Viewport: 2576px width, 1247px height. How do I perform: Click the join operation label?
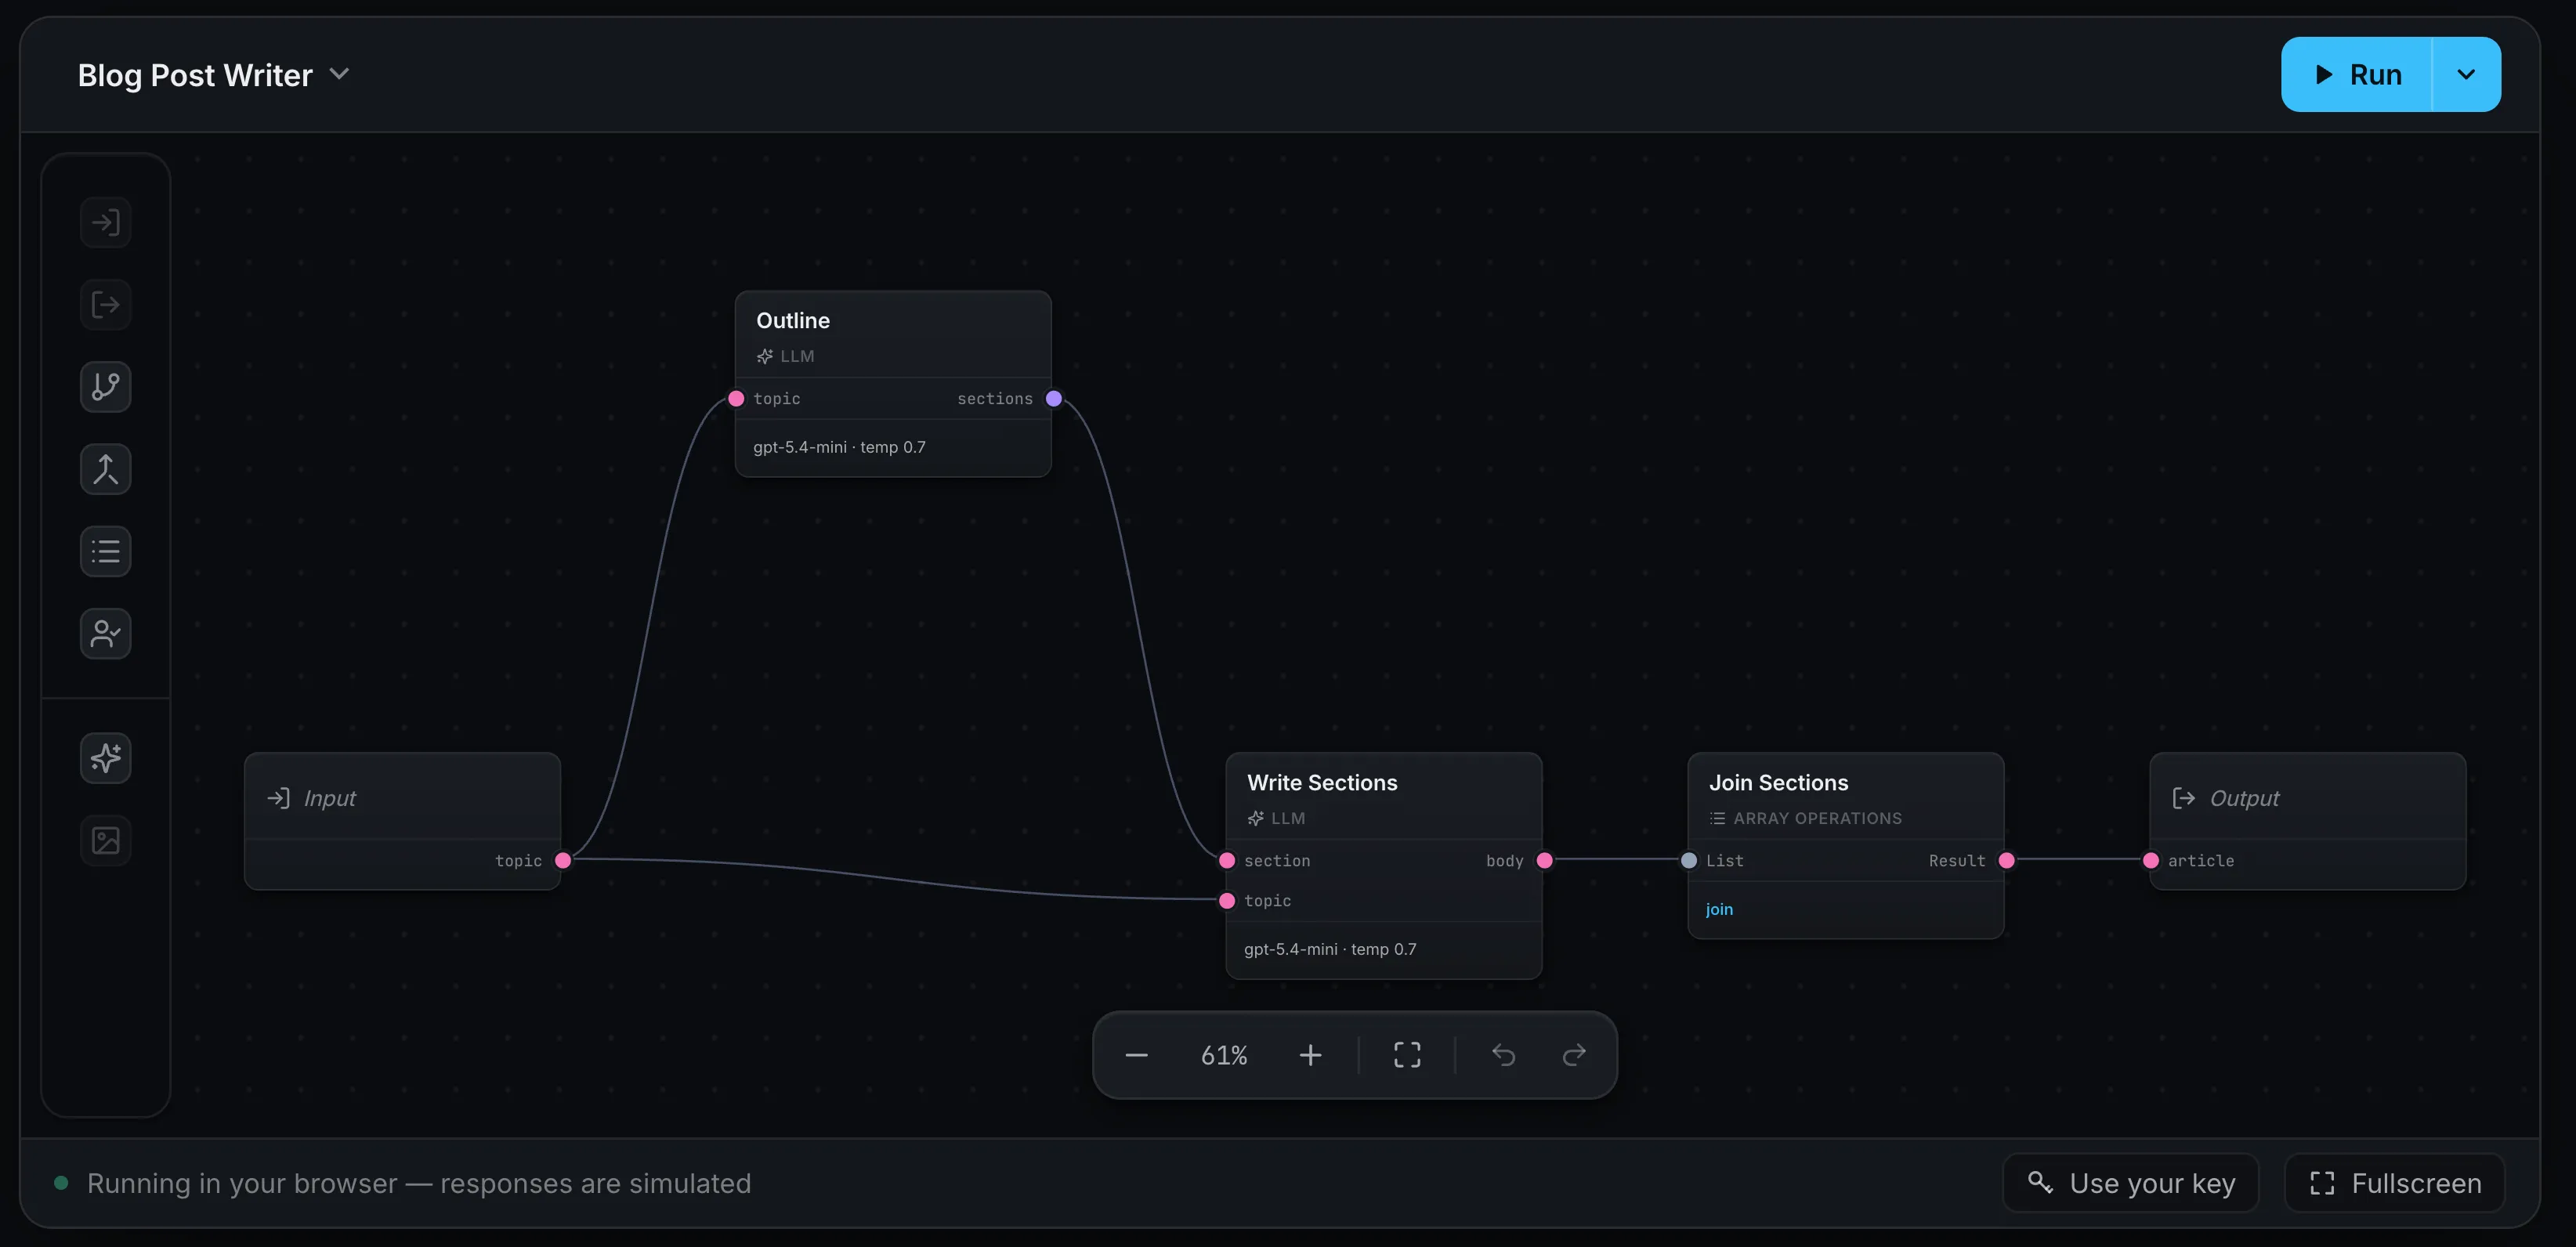1719,909
